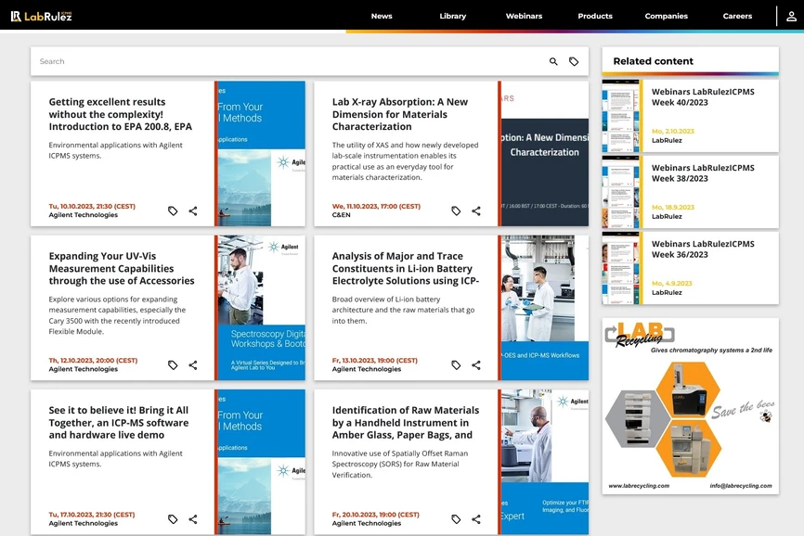Open 'Expanding Your UV-Vis Measurement Capabilities' title

pyautogui.click(x=122, y=268)
